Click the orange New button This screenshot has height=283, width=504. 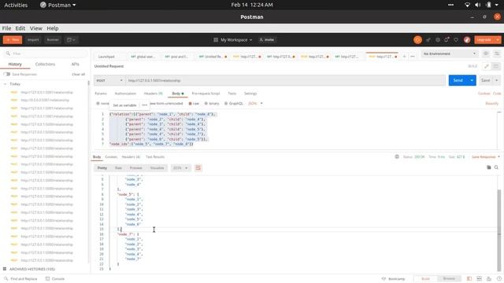[x=13, y=40]
